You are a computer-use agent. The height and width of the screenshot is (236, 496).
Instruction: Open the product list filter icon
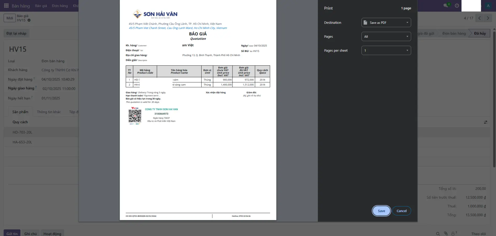(486, 122)
